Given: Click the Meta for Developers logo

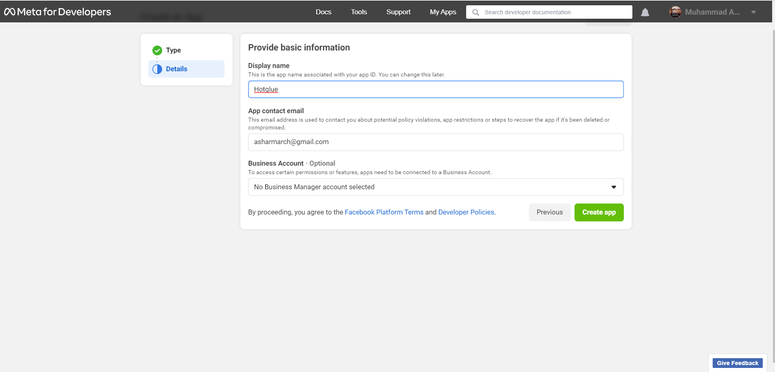Looking at the screenshot, I should click(57, 12).
